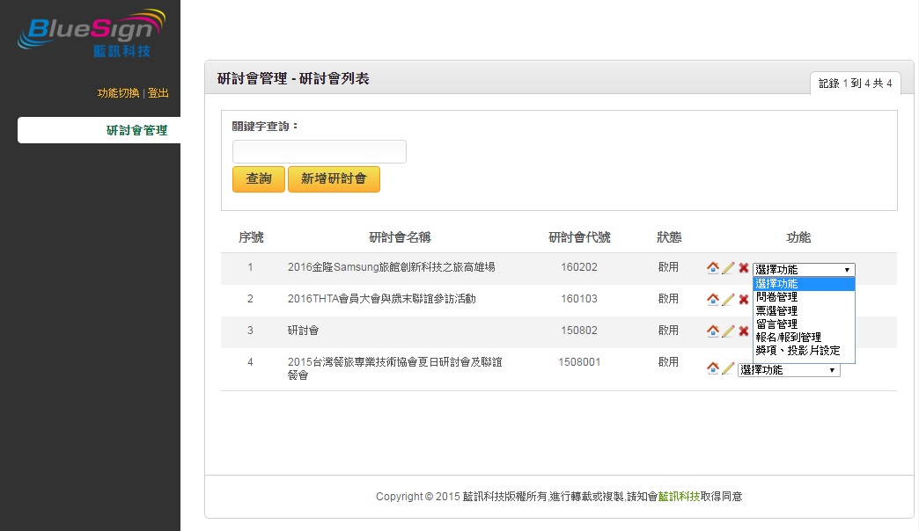The height and width of the screenshot is (531, 919).
Task: Edit the 2016金隆Samsung seminar with pencil icon
Action: (728, 268)
